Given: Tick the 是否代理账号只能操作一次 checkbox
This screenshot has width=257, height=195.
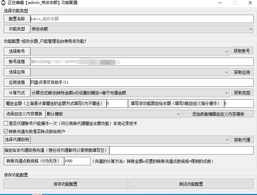Looking at the screenshot, I should coord(6,123).
